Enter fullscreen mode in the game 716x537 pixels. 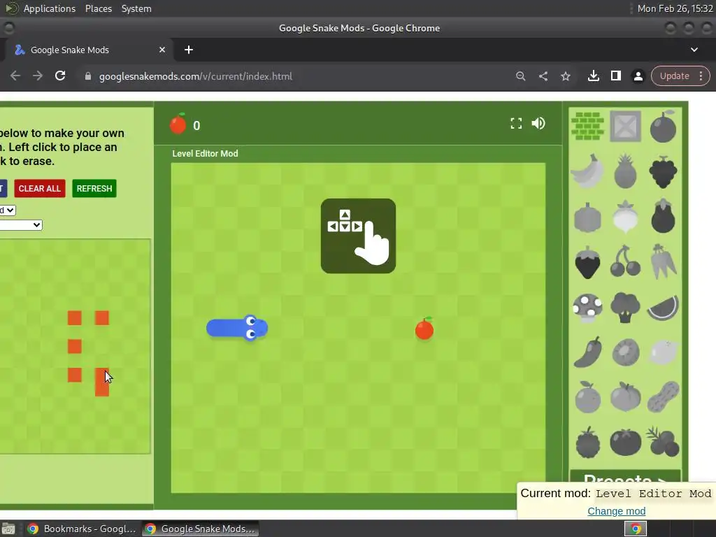516,123
